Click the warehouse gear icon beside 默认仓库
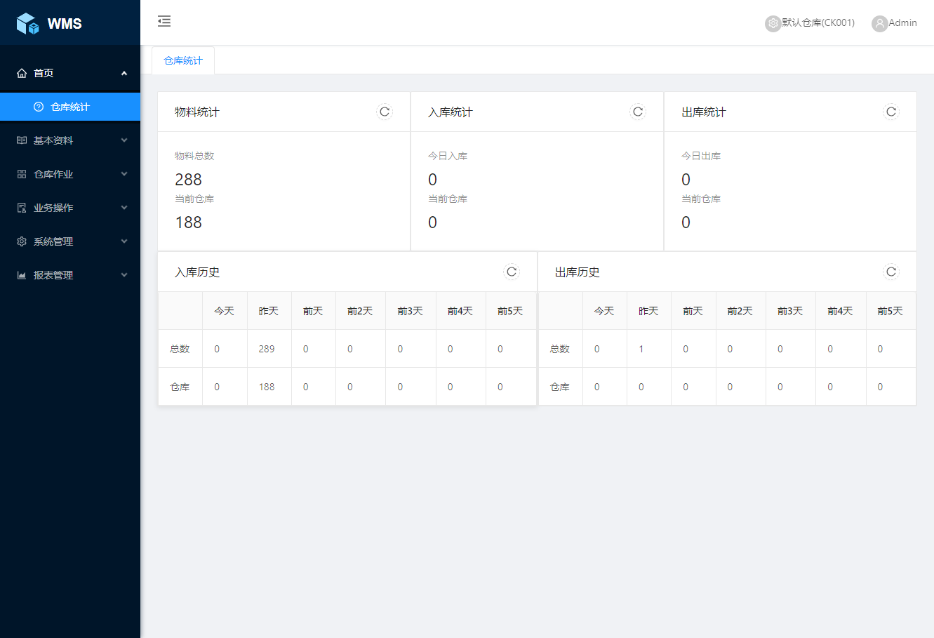This screenshot has width=934, height=638. pos(773,23)
